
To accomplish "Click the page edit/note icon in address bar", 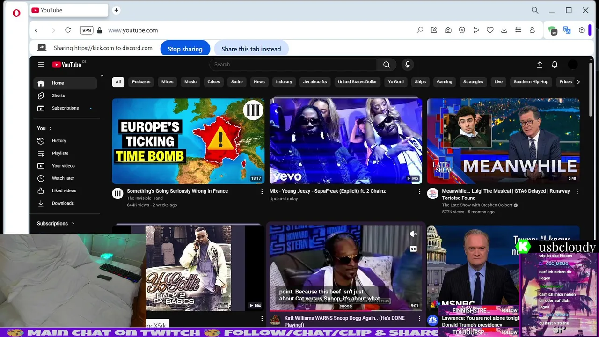I will pyautogui.click(x=434, y=30).
